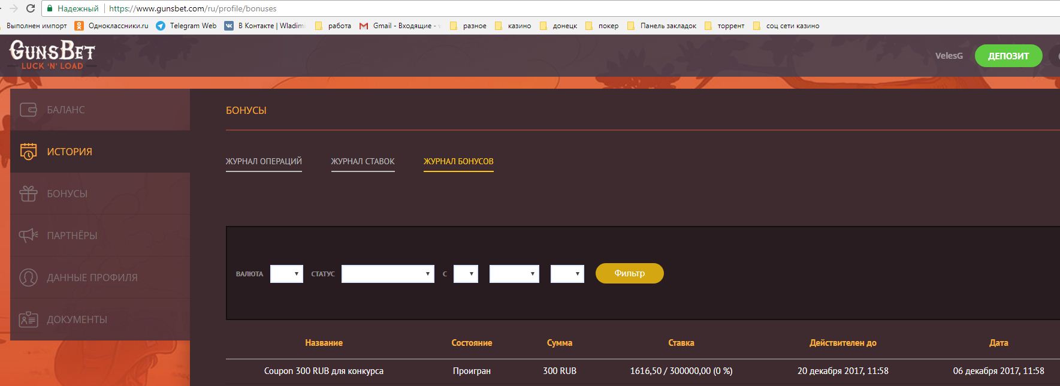Viewport: 1060px width, 386px height.
Task: Open the покер bookmarks folder
Action: tap(602, 26)
